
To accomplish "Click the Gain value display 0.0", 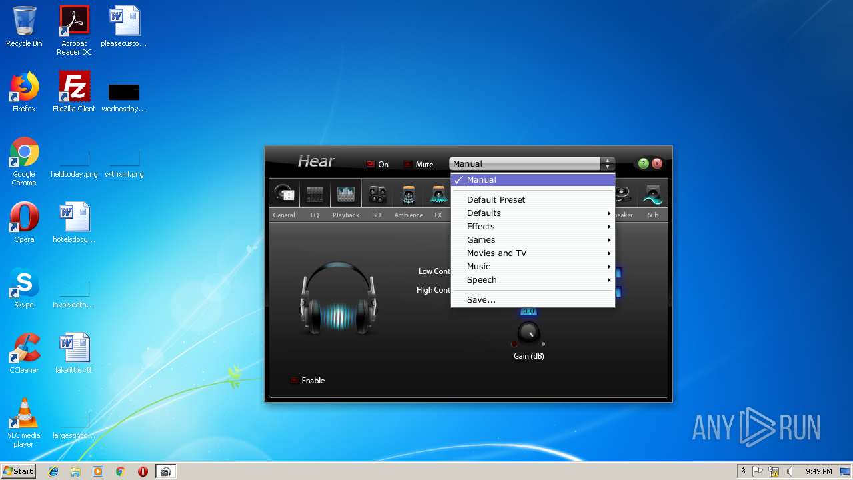I will 528,311.
